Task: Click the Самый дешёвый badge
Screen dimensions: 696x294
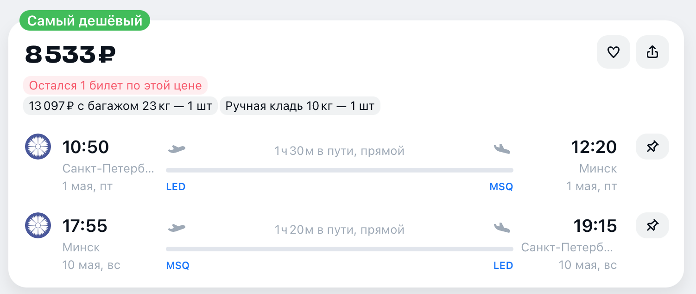Action: [84, 20]
